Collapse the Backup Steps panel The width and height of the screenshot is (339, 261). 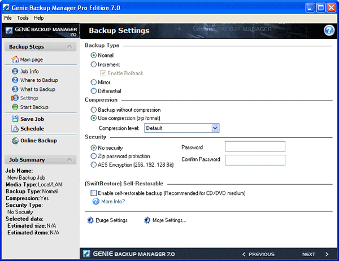pyautogui.click(x=69, y=46)
